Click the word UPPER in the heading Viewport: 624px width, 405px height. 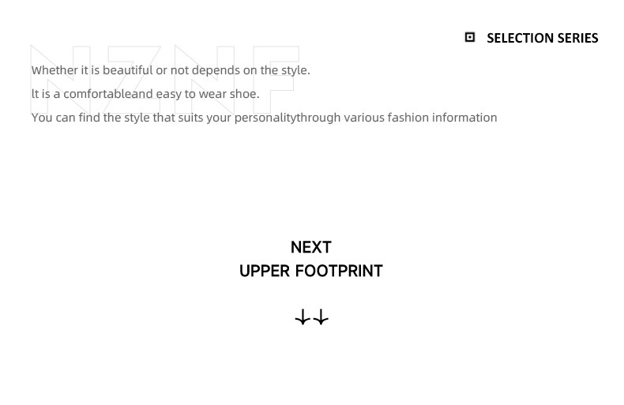click(x=265, y=271)
